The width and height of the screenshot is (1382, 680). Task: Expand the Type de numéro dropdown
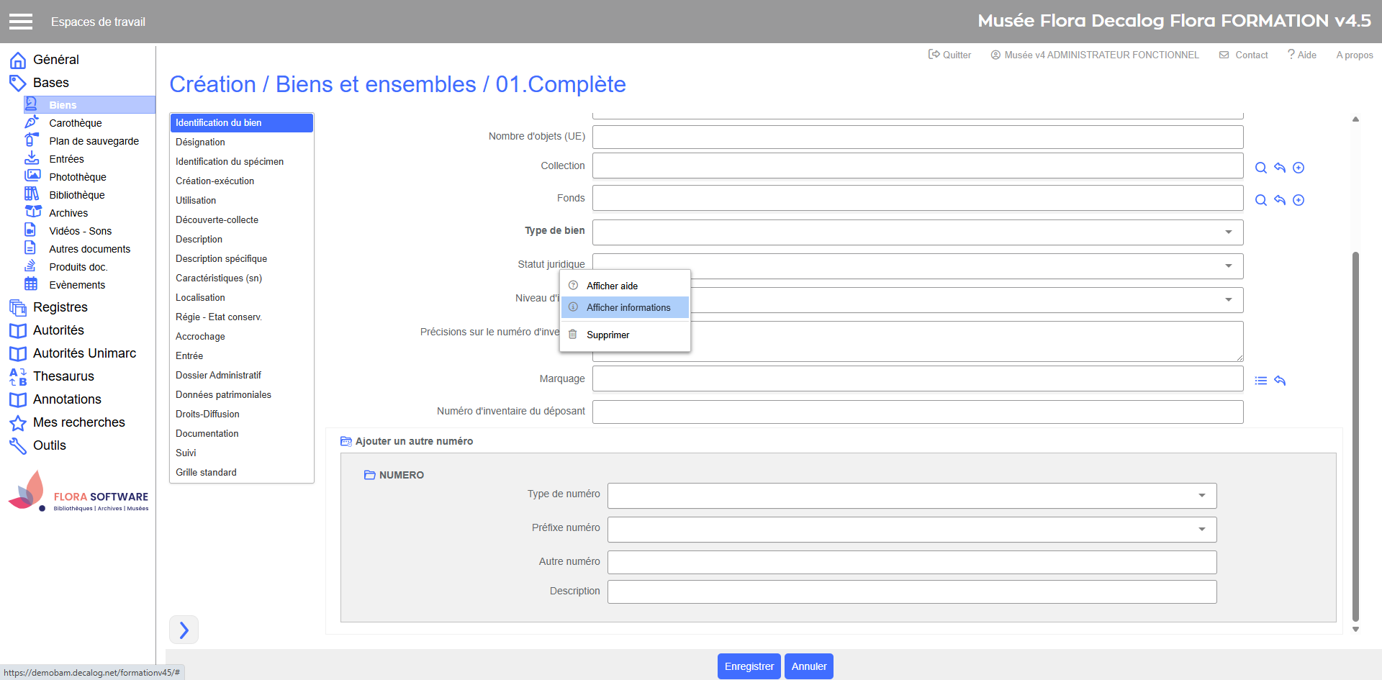[x=1201, y=495]
